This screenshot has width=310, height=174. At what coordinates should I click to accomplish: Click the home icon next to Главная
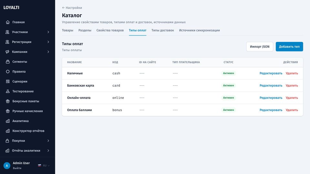click(x=8, y=22)
